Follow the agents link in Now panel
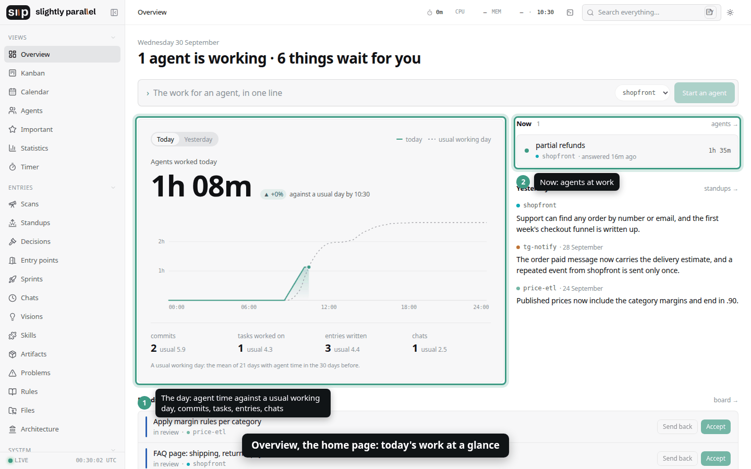Image resolution: width=751 pixels, height=469 pixels. (x=724, y=124)
